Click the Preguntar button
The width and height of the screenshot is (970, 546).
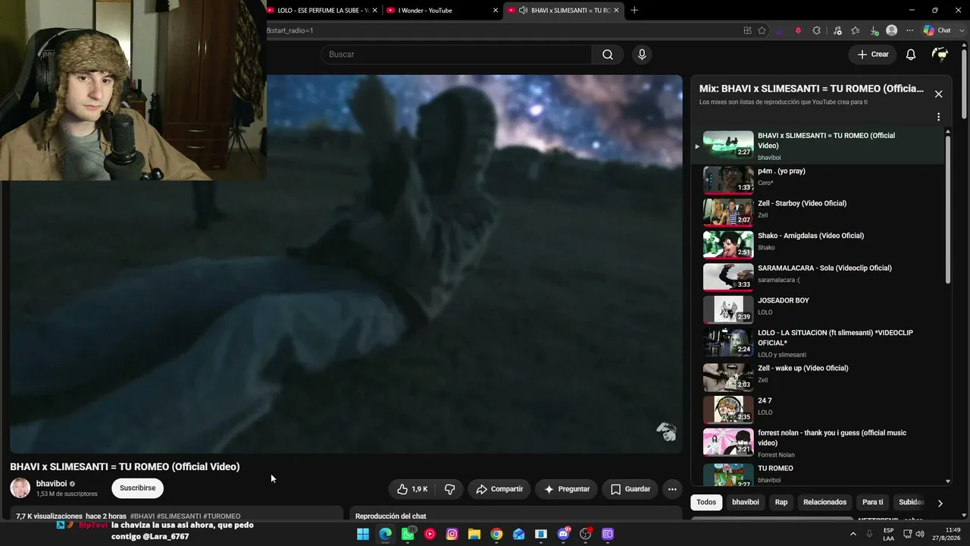click(x=566, y=489)
